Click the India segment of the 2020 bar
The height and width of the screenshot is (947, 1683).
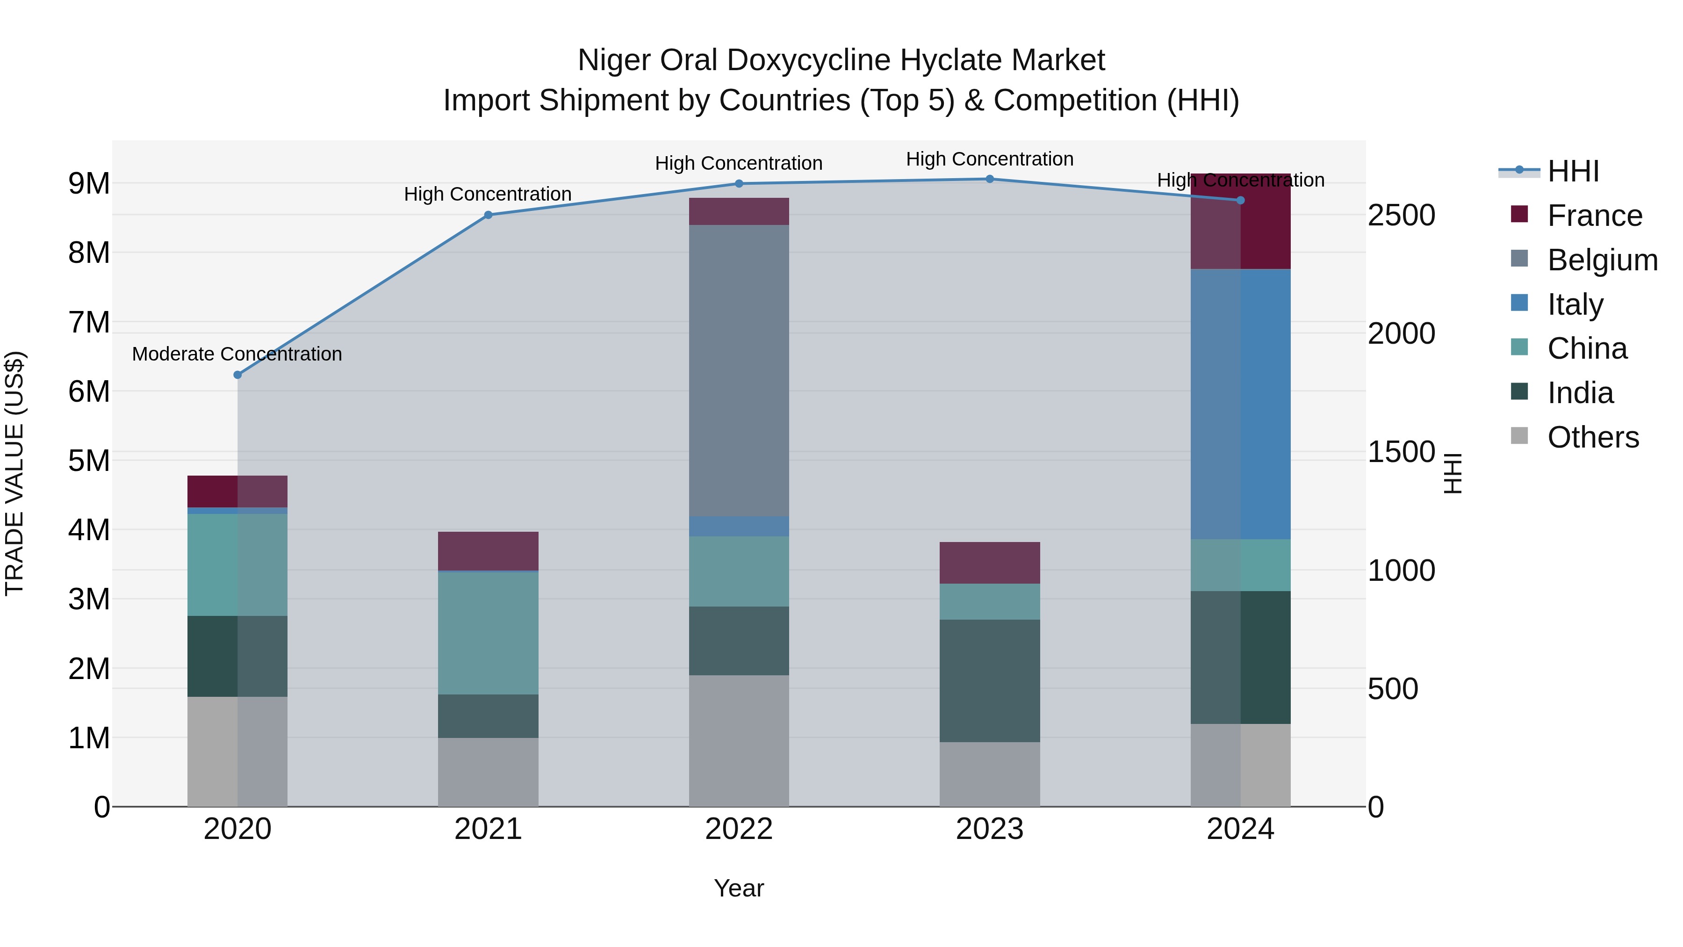[x=238, y=656]
